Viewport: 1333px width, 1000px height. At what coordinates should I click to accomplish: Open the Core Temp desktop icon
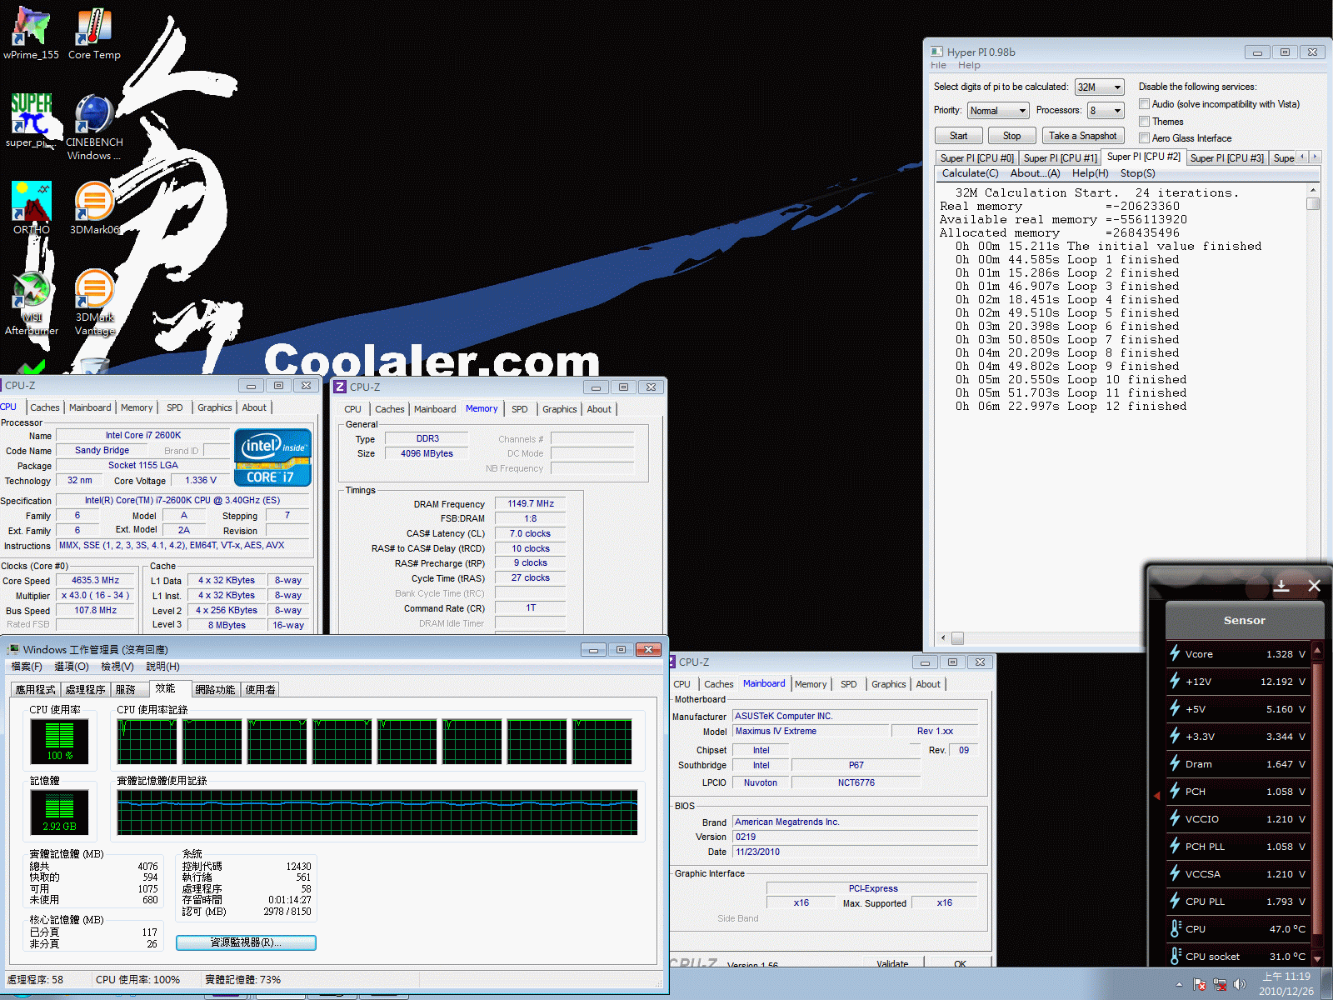pyautogui.click(x=94, y=33)
